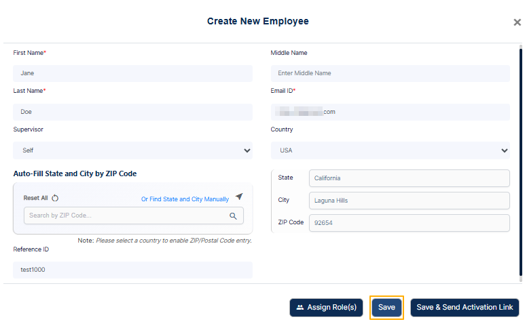Click the people icon on Assign Role(s)
This screenshot has height=328, width=527.
point(300,307)
